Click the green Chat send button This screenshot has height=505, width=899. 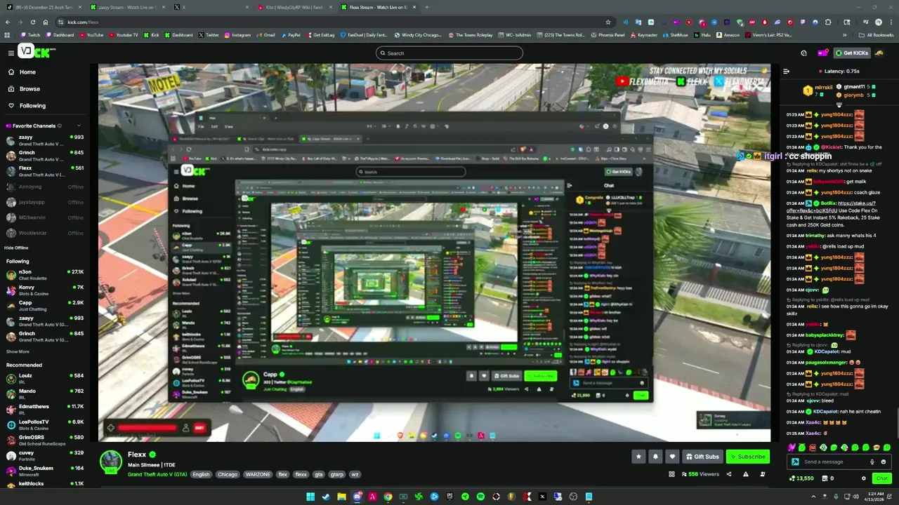[x=881, y=478]
